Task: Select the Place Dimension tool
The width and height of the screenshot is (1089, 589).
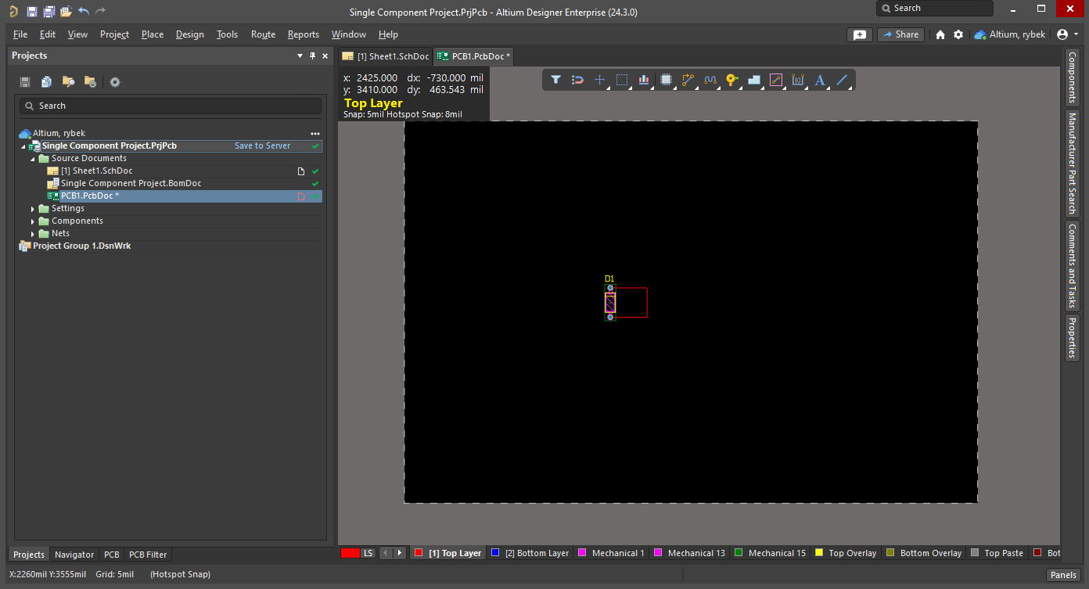Action: pyautogui.click(x=798, y=80)
